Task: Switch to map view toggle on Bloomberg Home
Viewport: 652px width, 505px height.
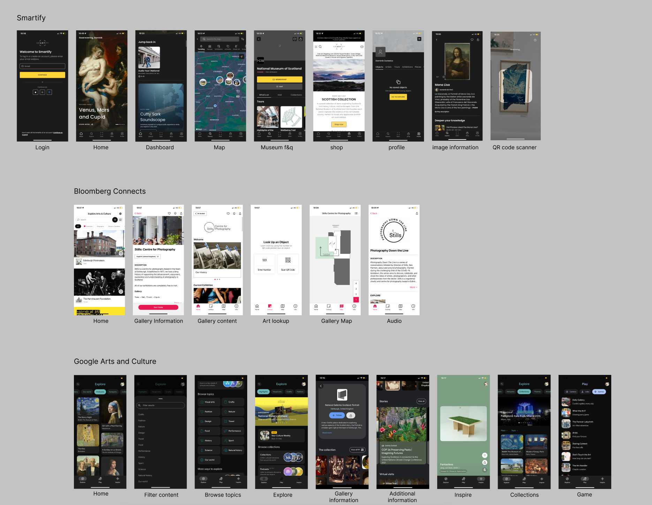Action: [120, 220]
